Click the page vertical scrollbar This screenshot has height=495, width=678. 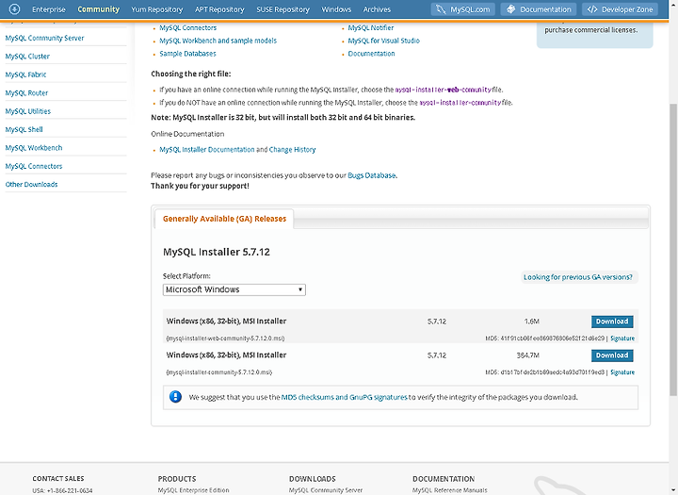673,250
